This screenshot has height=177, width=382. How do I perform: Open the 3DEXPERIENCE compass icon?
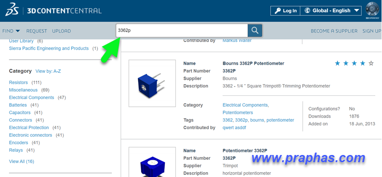[373, 10]
